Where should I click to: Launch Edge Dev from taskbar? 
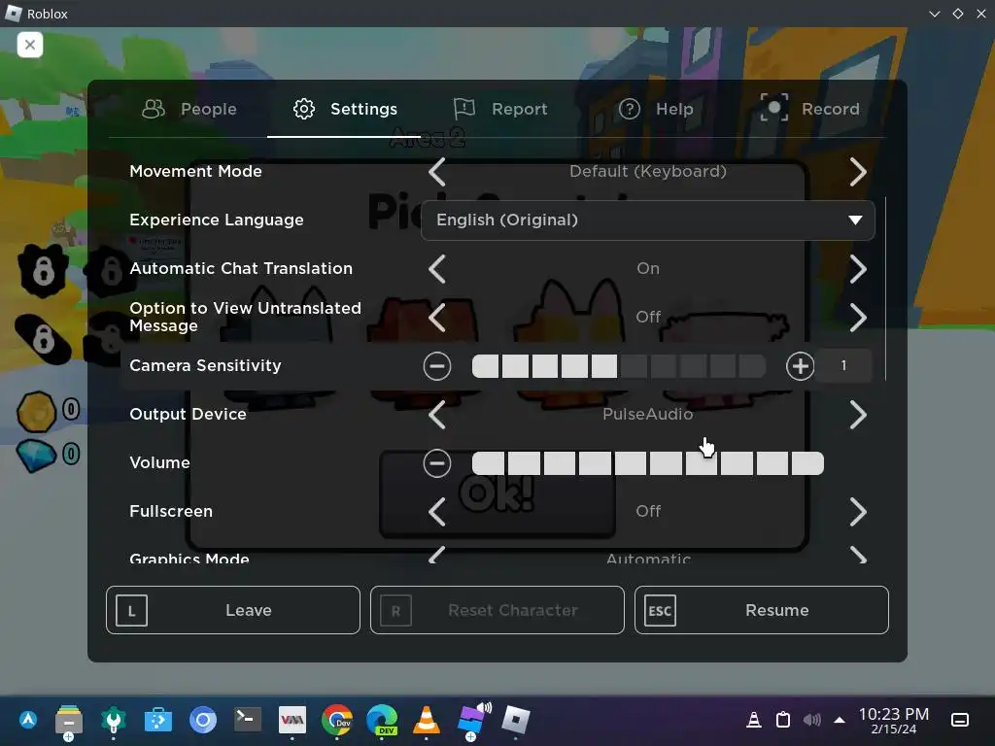pos(382,721)
